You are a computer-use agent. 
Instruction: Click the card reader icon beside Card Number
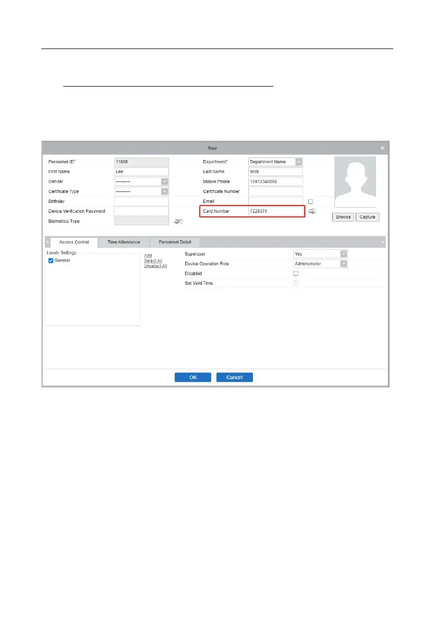coord(312,211)
